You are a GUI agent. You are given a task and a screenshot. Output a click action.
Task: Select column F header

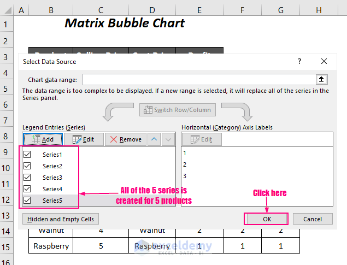click(x=242, y=10)
